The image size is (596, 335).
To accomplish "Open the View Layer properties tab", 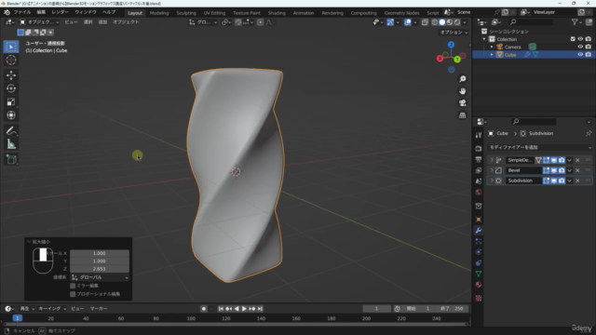I will (x=479, y=170).
